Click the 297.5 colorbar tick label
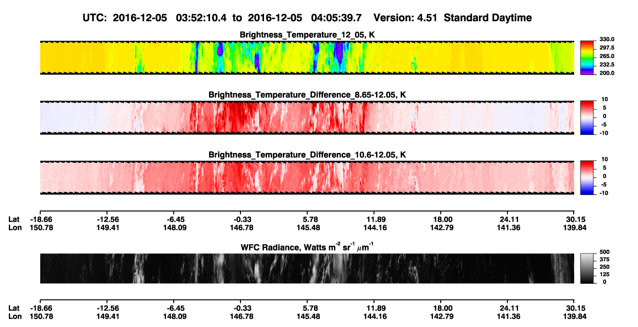Screen dimensions: 638x327 (607, 48)
